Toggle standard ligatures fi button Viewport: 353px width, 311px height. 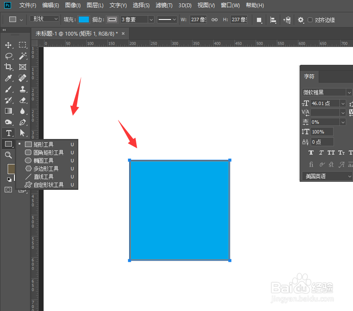point(311,164)
